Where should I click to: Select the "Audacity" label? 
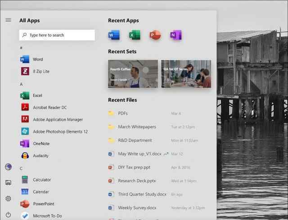tap(40, 156)
